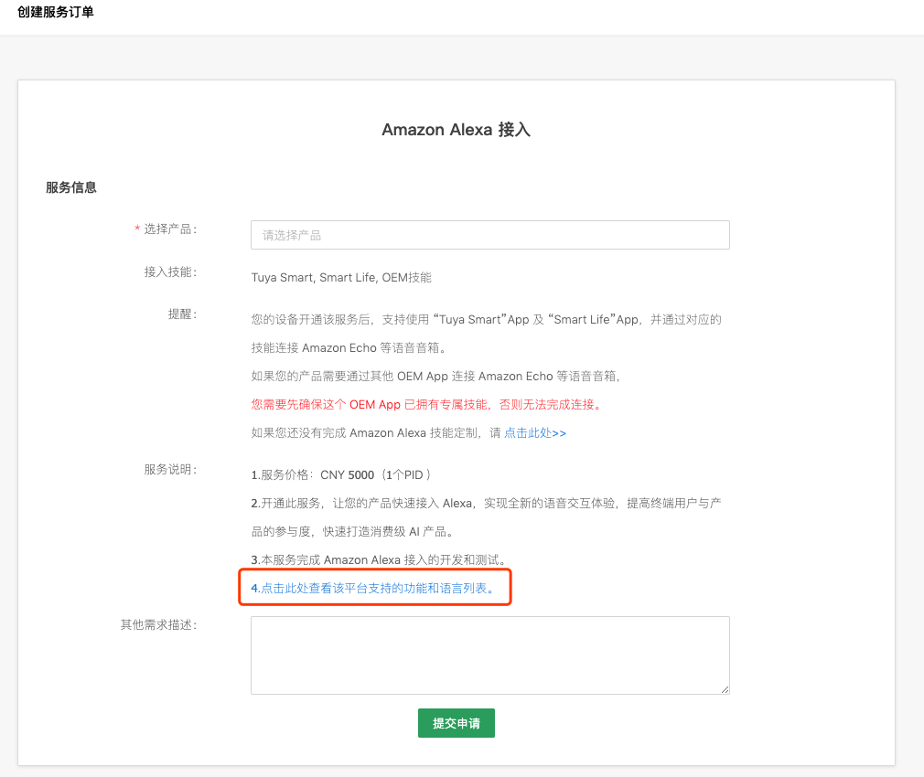Open the supported functions and languages list link
This screenshot has height=777, width=924.
pyautogui.click(x=373, y=588)
